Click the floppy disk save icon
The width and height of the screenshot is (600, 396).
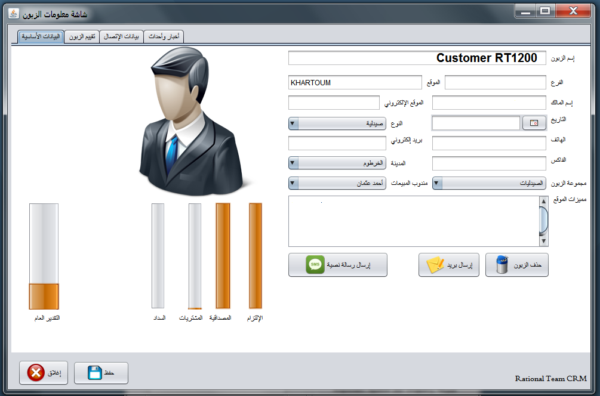(95, 373)
